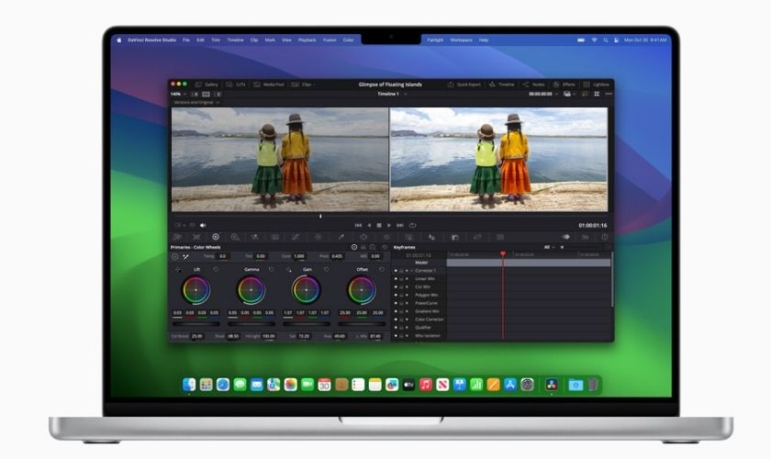The image size is (771, 459).
Task: Click the Lift color wheel center
Action: coord(196,290)
